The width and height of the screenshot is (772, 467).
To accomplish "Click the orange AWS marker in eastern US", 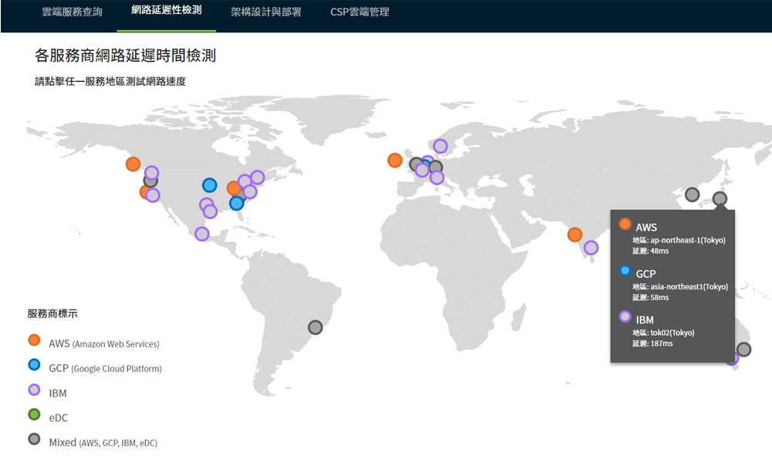I will pyautogui.click(x=234, y=188).
